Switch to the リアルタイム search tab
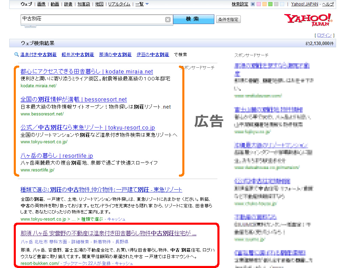Screen dimensions: 344x268 coord(119,4)
